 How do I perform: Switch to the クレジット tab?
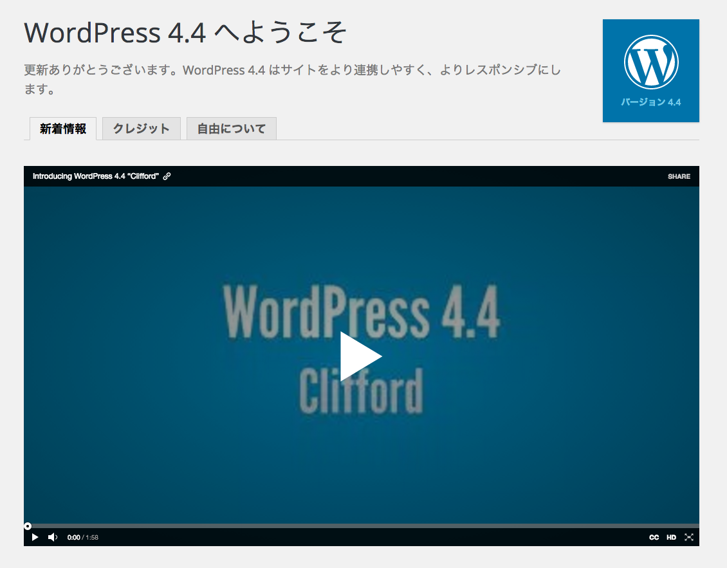[x=141, y=128]
